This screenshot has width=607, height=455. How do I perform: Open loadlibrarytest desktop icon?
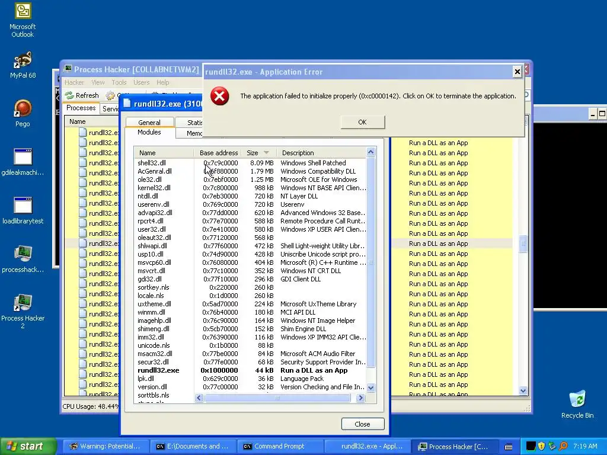23,210
